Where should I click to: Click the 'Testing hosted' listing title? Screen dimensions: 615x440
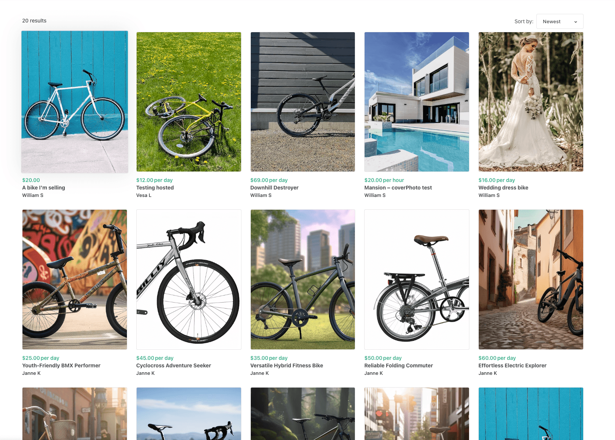click(155, 188)
